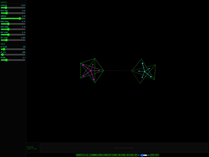The height and width of the screenshot is (157, 209).
Task: Click the minus (-) button
Action: 89,155
